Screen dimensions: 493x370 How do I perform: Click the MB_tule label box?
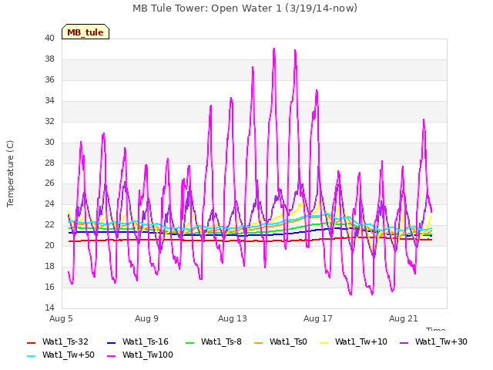point(86,32)
